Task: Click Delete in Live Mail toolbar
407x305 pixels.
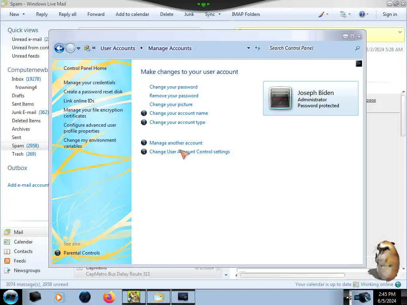Action: (167, 14)
